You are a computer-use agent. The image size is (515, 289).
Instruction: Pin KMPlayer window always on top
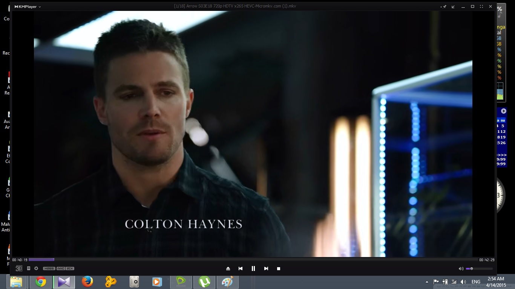[x=444, y=6]
